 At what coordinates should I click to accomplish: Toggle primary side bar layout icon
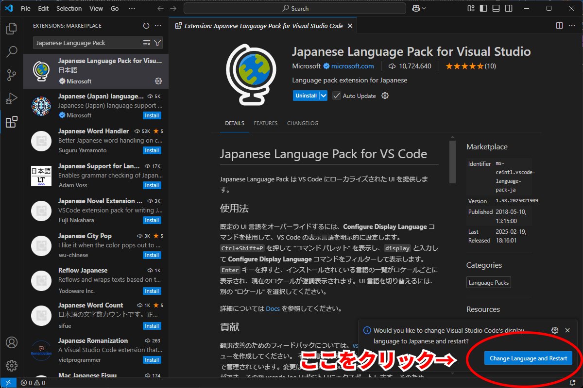(x=483, y=8)
